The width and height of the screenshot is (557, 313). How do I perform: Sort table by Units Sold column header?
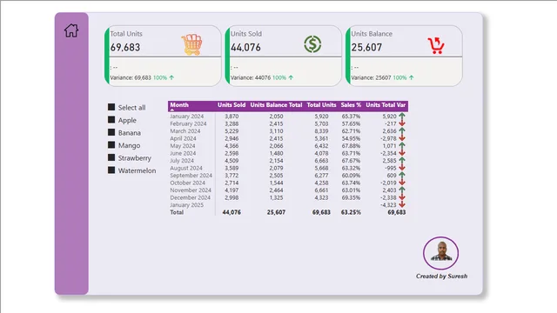(x=232, y=105)
